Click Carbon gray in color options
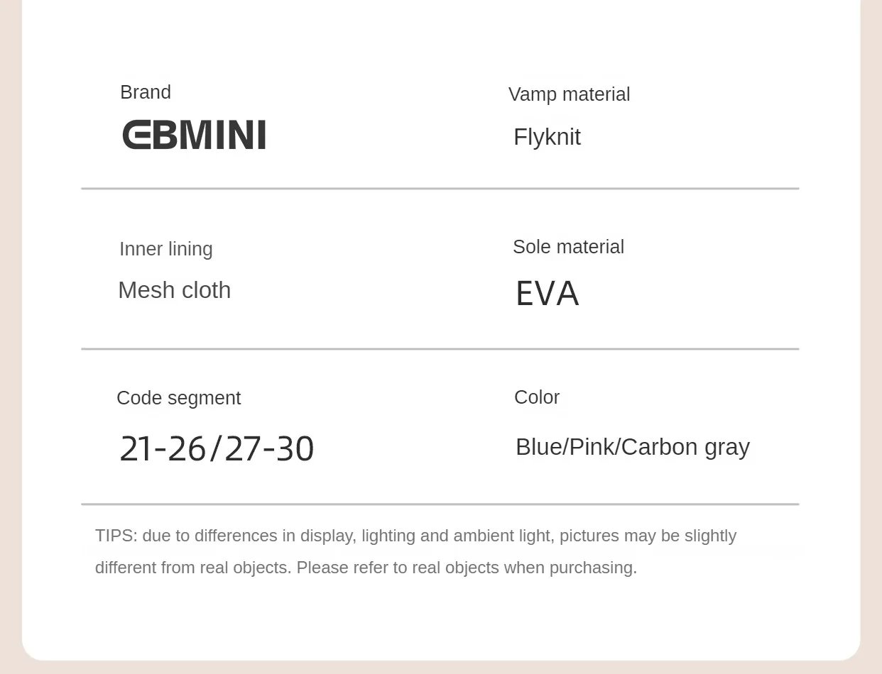The height and width of the screenshot is (674, 882). (x=685, y=447)
